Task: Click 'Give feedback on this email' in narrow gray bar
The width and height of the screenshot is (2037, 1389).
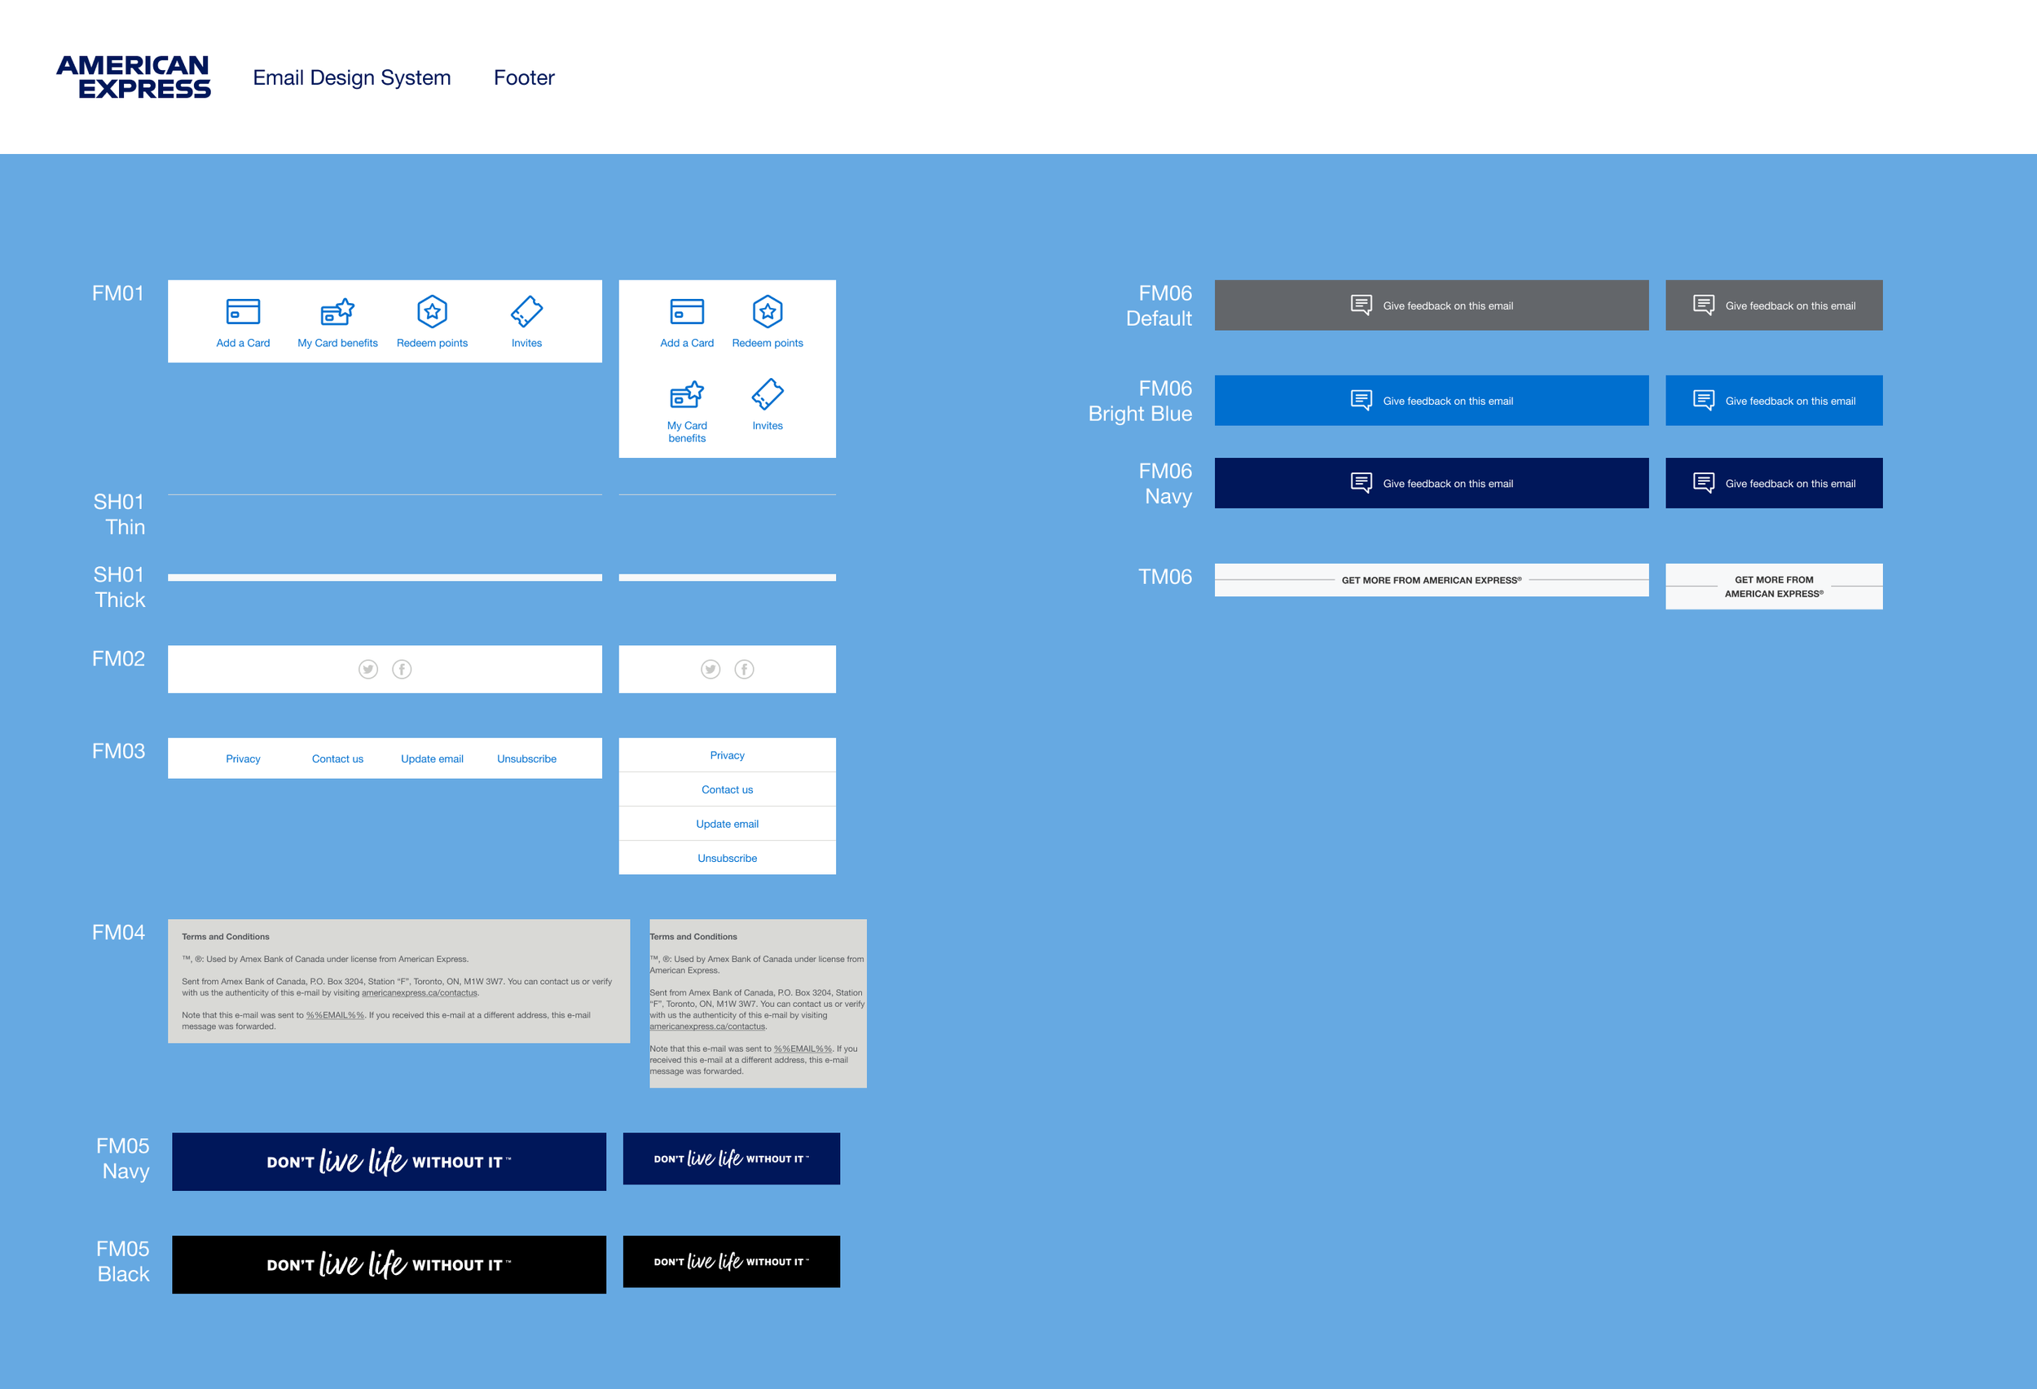Action: [x=1791, y=305]
